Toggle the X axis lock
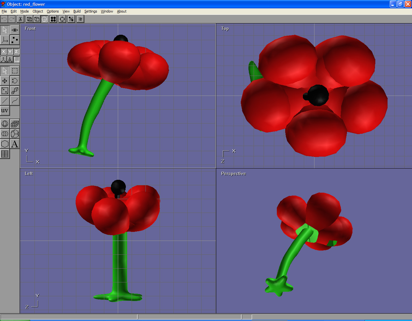 4,51
